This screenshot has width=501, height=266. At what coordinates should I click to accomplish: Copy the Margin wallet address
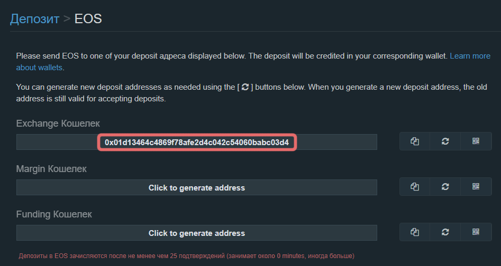[x=415, y=187]
